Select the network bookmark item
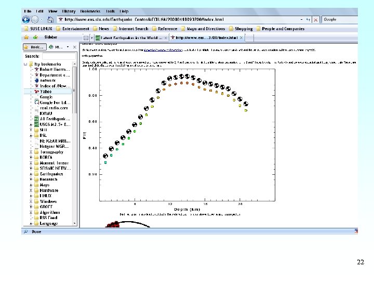Screen dimensions: 374x281 pos(47,81)
